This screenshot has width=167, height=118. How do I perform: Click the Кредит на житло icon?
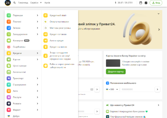[x=45, y=47]
